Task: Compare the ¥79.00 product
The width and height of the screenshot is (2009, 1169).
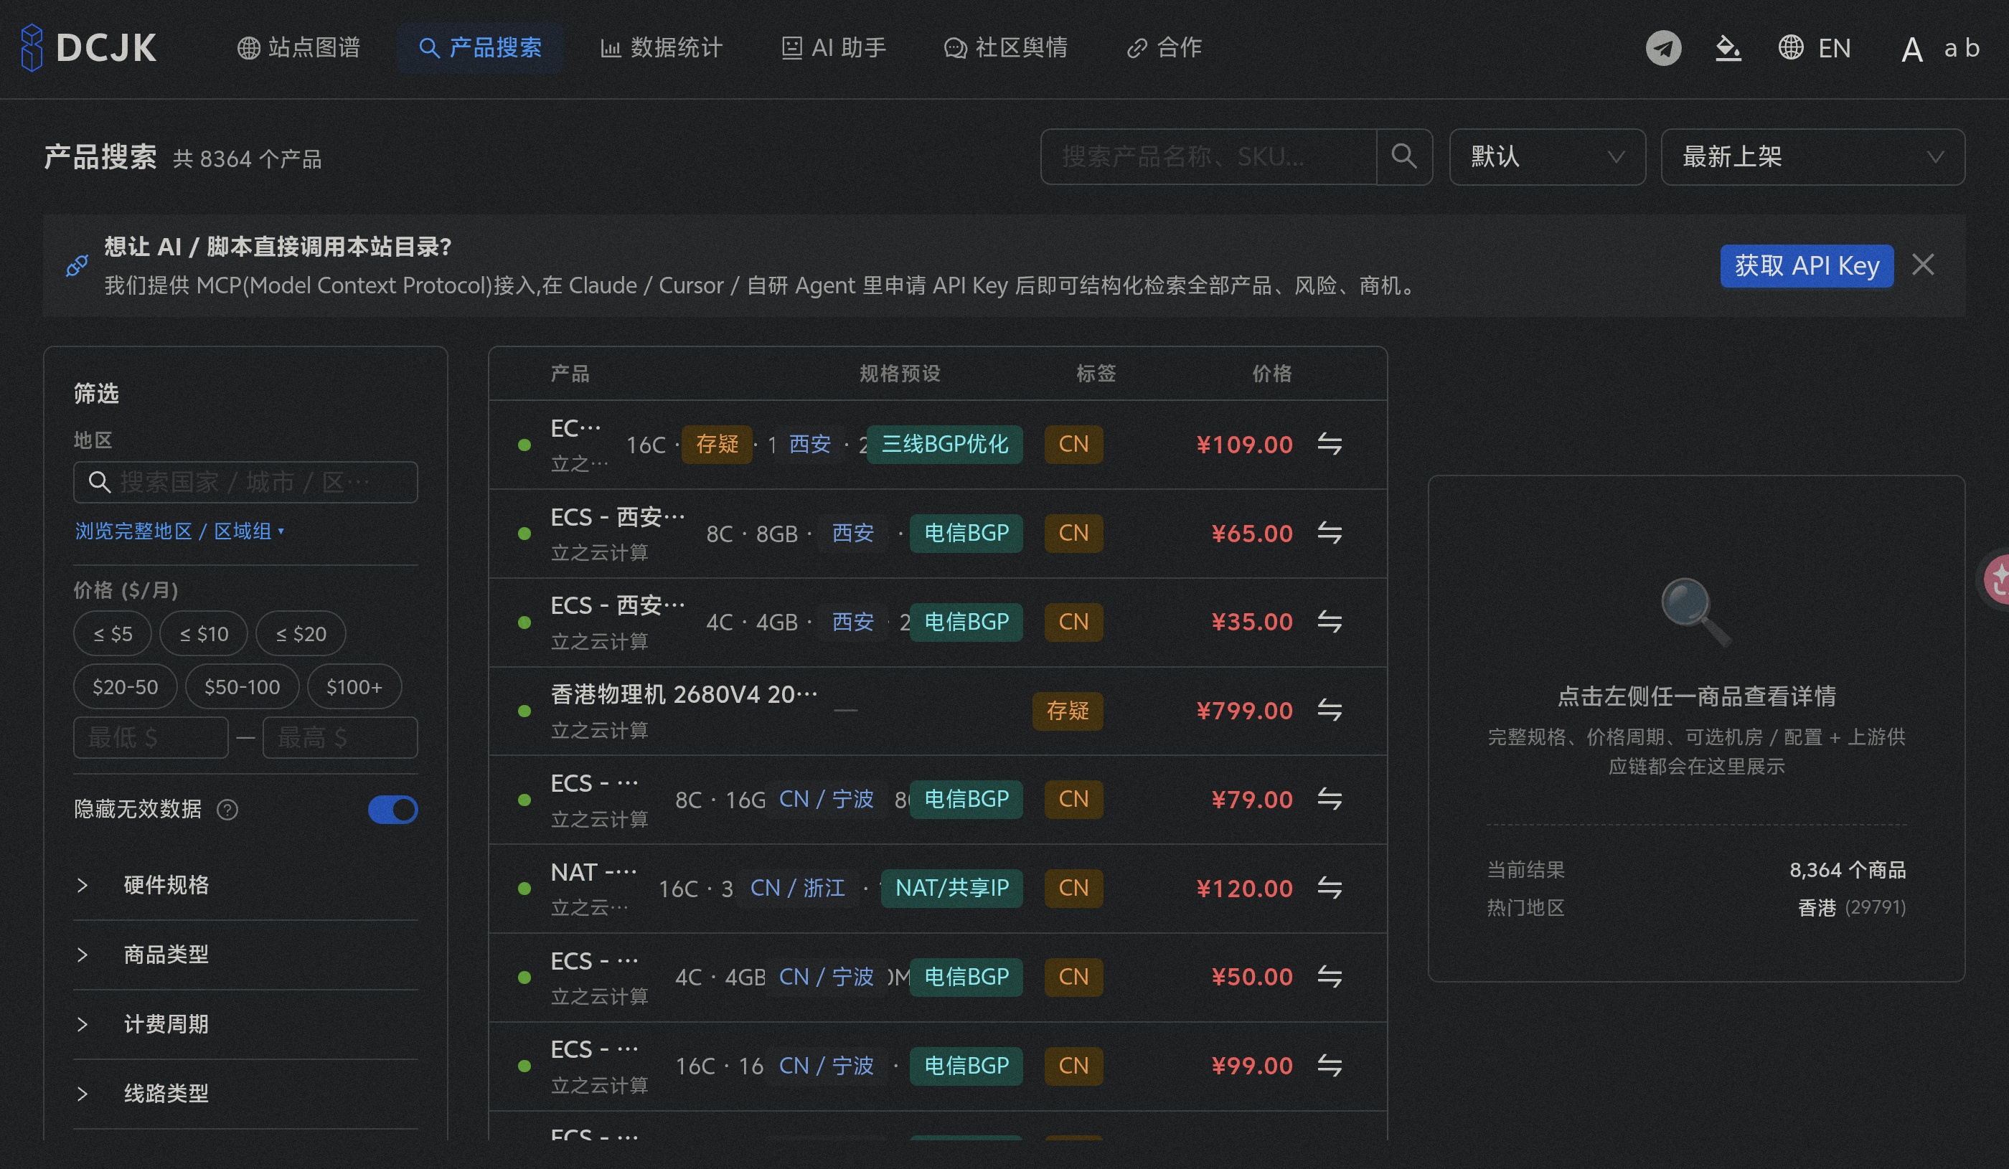Action: pos(1329,798)
